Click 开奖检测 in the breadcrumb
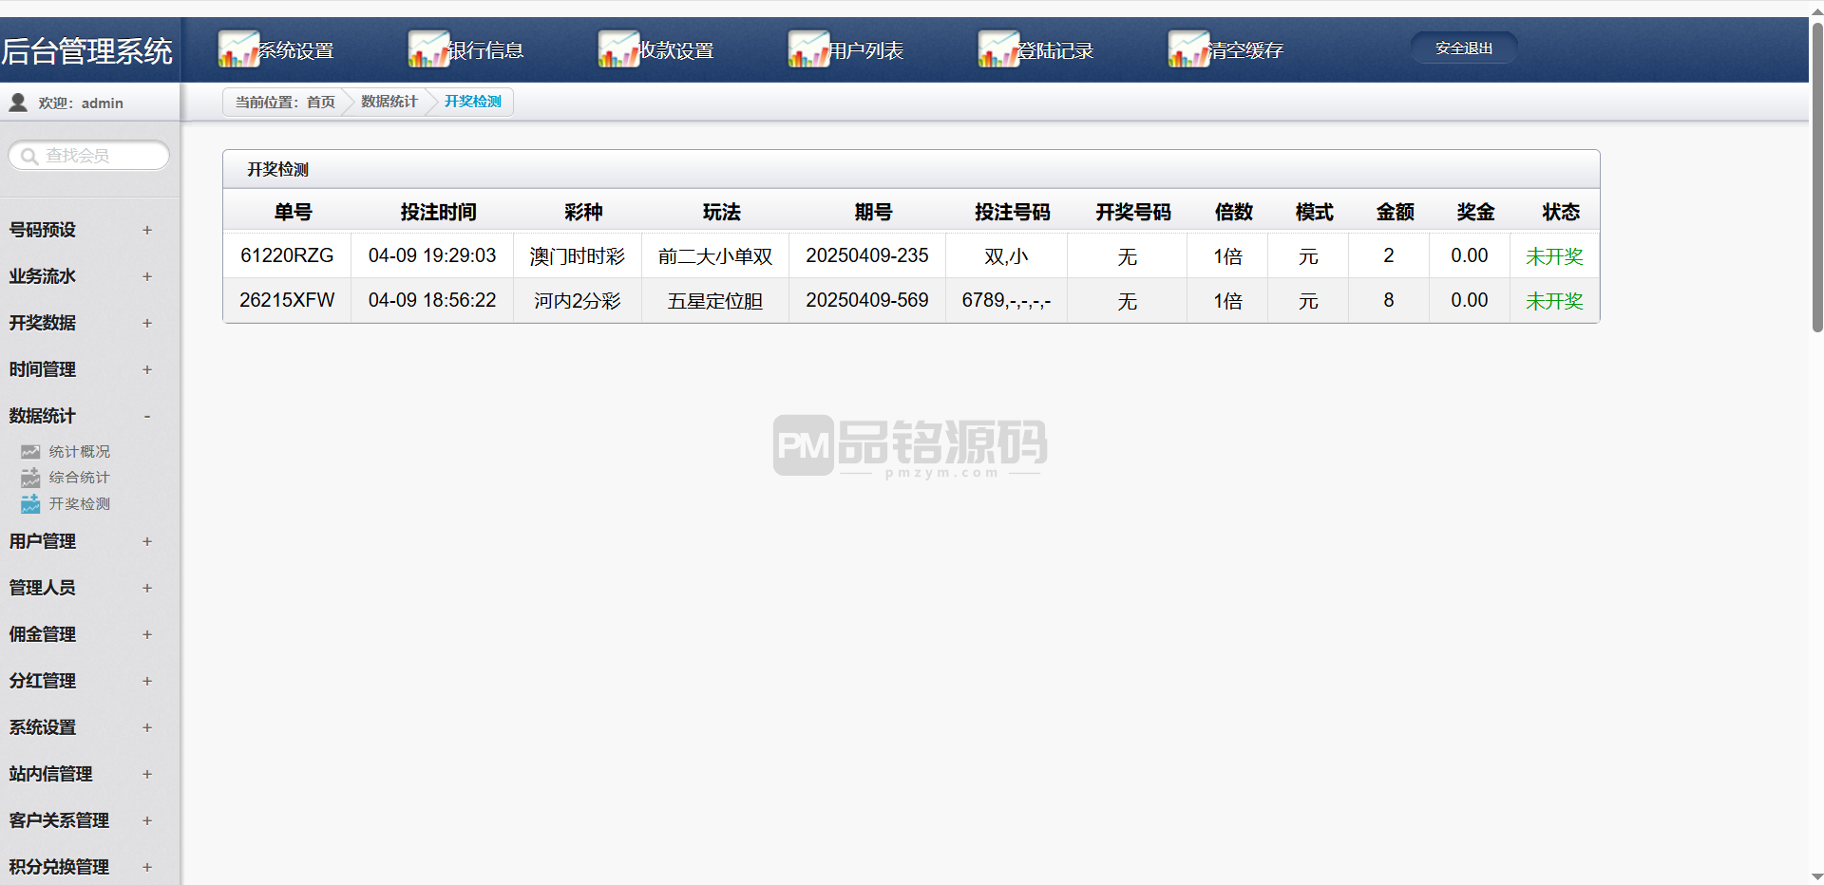 (x=473, y=102)
